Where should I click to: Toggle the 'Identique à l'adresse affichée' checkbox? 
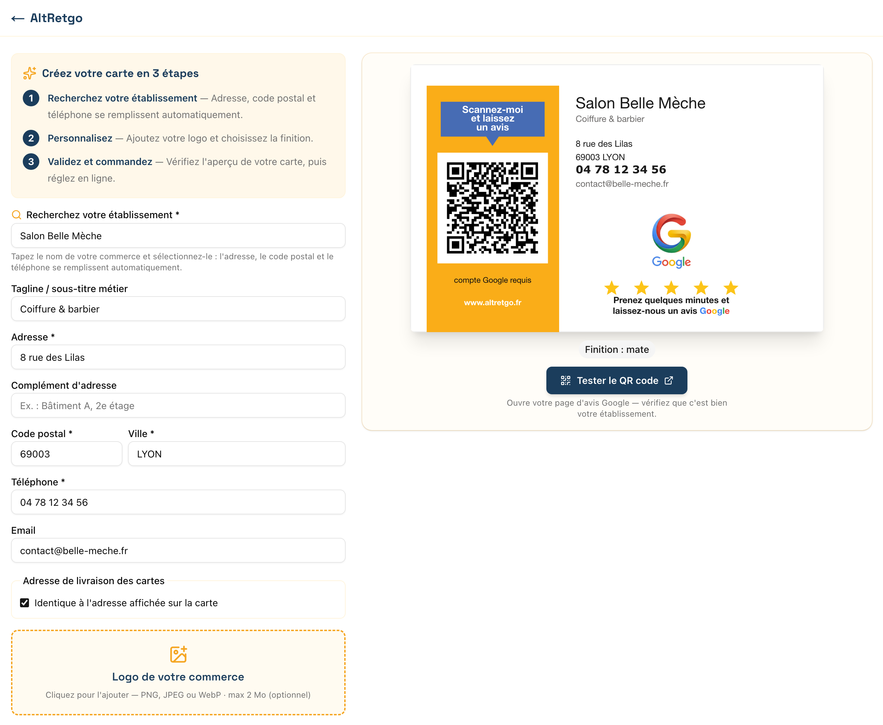[x=24, y=603]
